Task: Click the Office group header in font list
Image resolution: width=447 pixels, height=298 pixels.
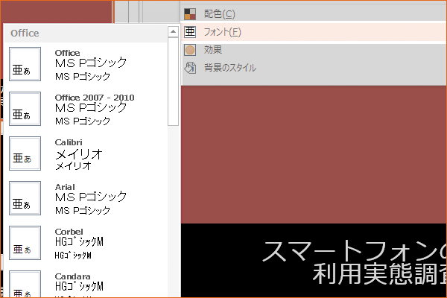Action: pos(86,34)
